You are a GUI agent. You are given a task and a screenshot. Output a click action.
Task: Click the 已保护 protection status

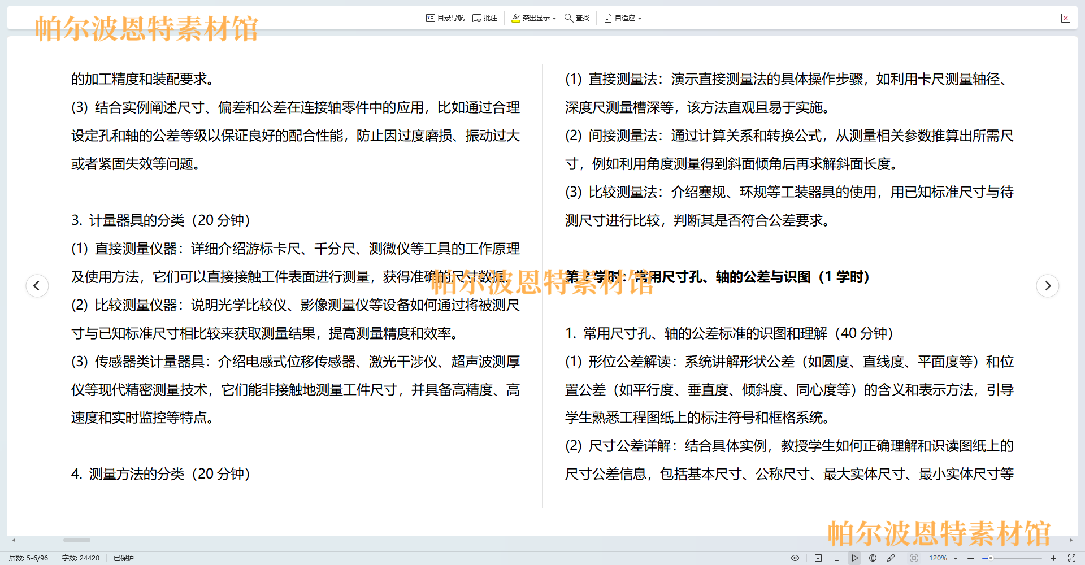(124, 558)
